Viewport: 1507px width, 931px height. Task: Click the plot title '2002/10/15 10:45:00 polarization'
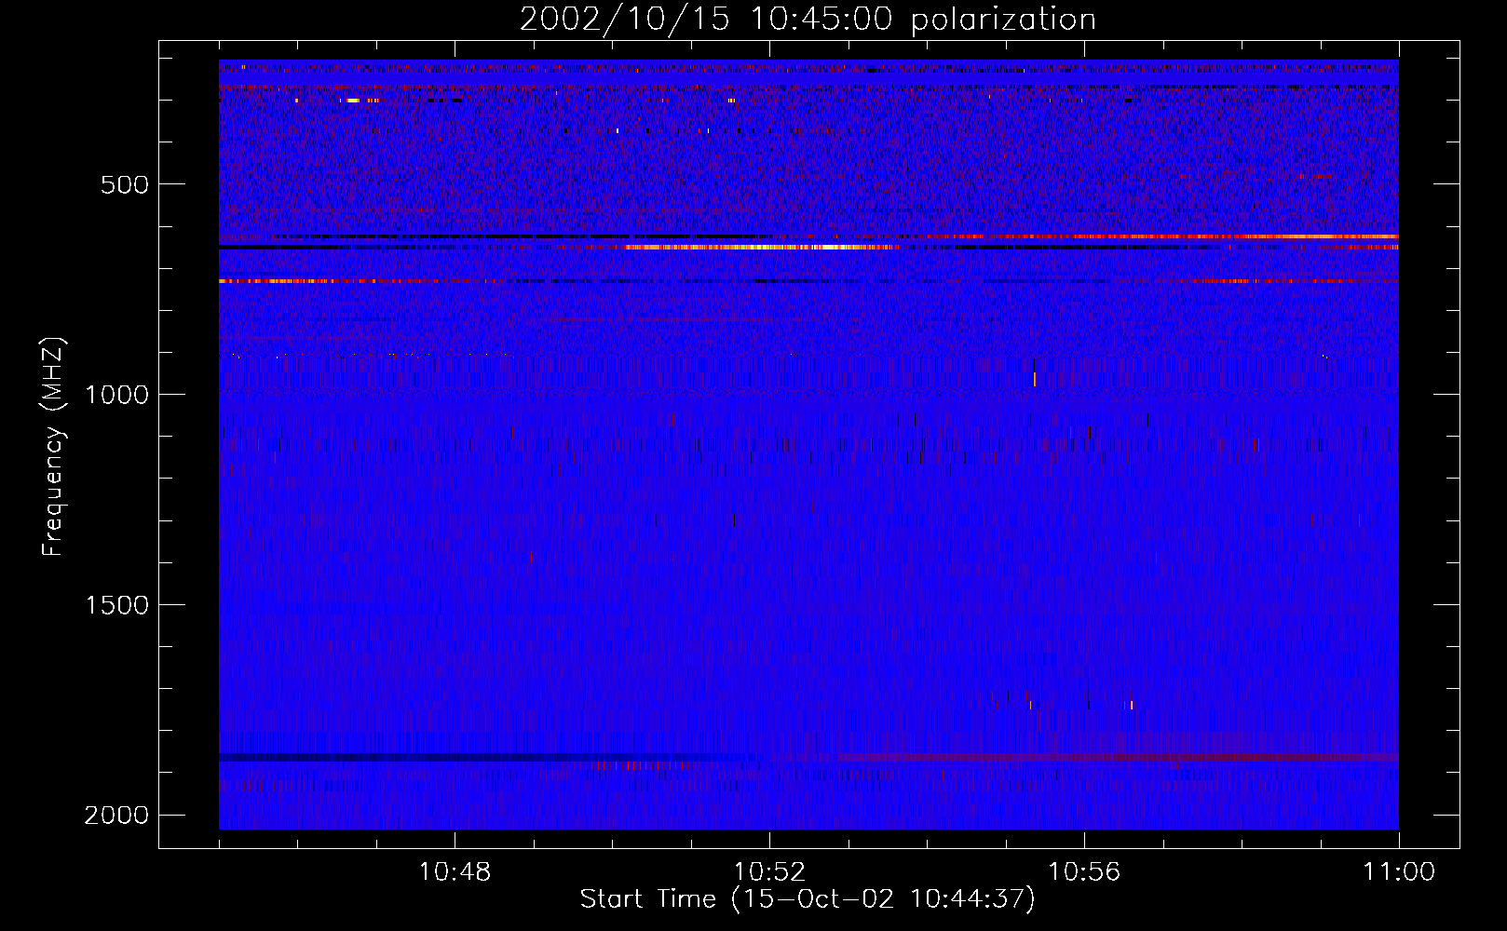click(x=808, y=20)
